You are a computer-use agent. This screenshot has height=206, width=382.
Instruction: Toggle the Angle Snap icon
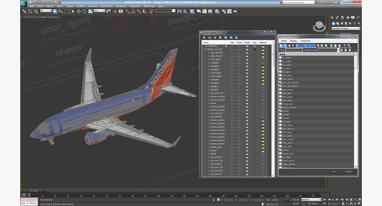tap(133, 11)
